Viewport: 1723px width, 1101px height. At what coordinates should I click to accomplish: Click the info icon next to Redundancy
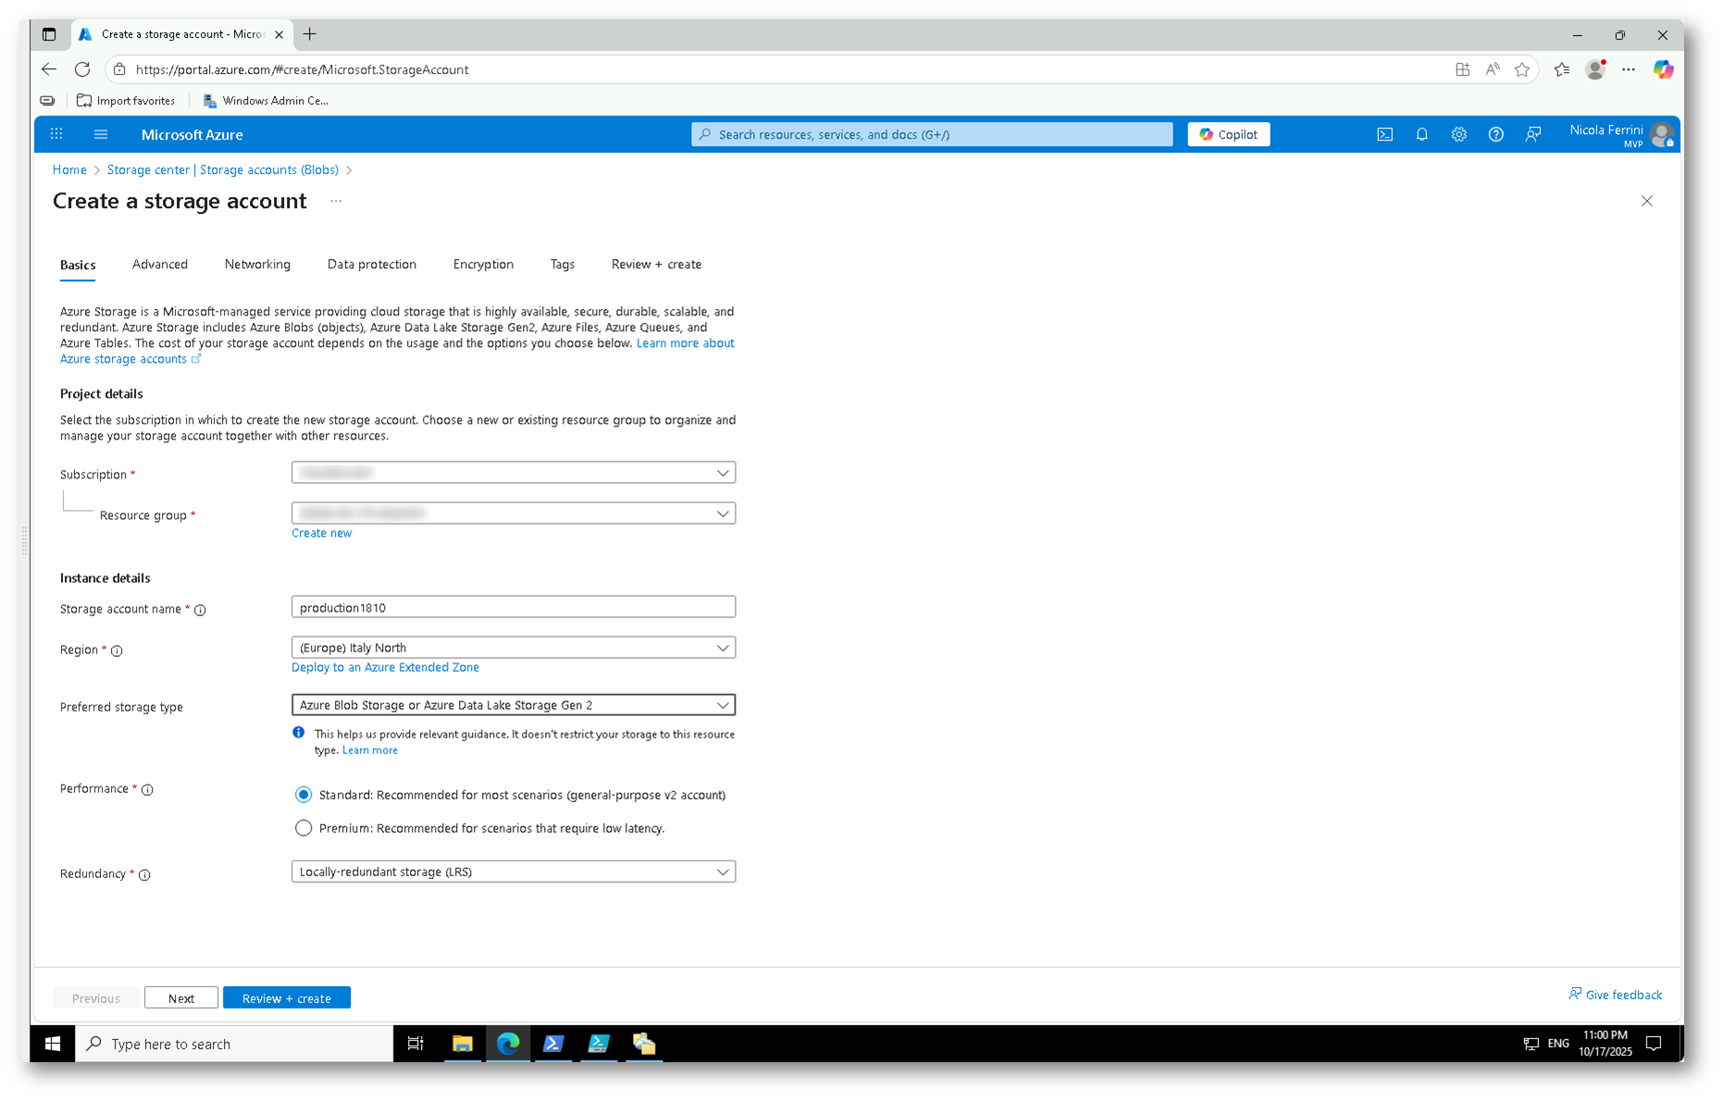[144, 874]
